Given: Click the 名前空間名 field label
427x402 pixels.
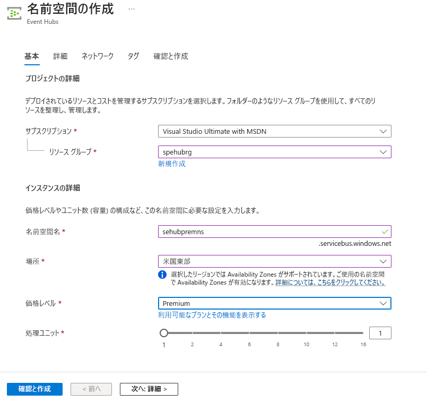Looking at the screenshot, I should (x=43, y=232).
